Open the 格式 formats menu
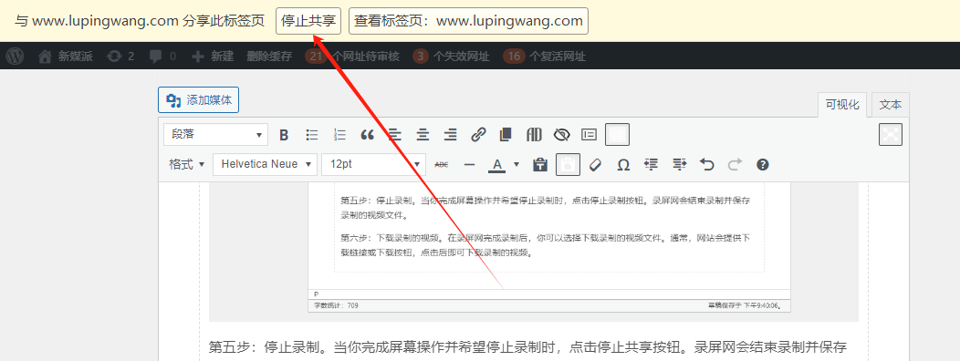 point(187,165)
